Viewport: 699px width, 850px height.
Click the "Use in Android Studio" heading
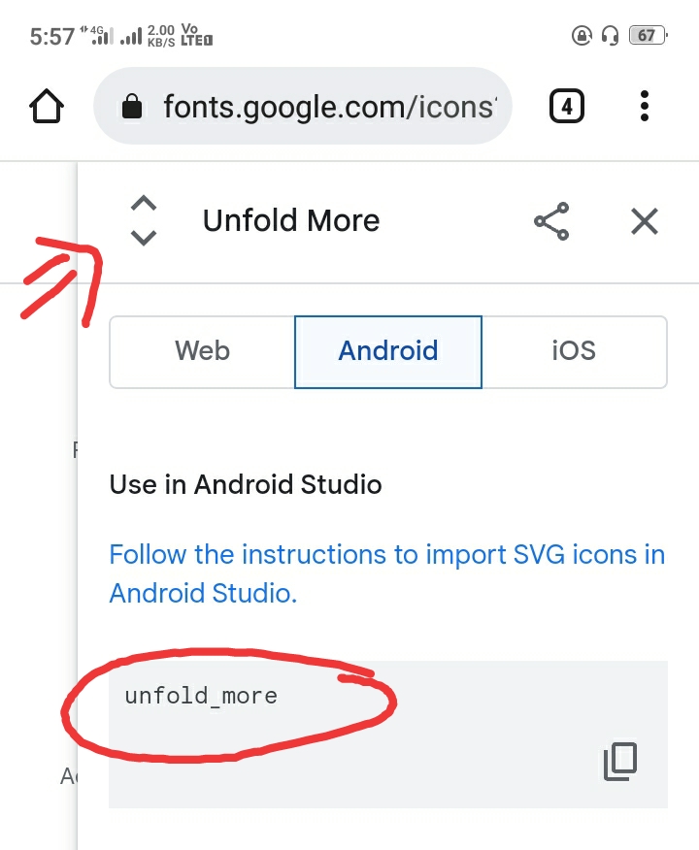click(246, 484)
